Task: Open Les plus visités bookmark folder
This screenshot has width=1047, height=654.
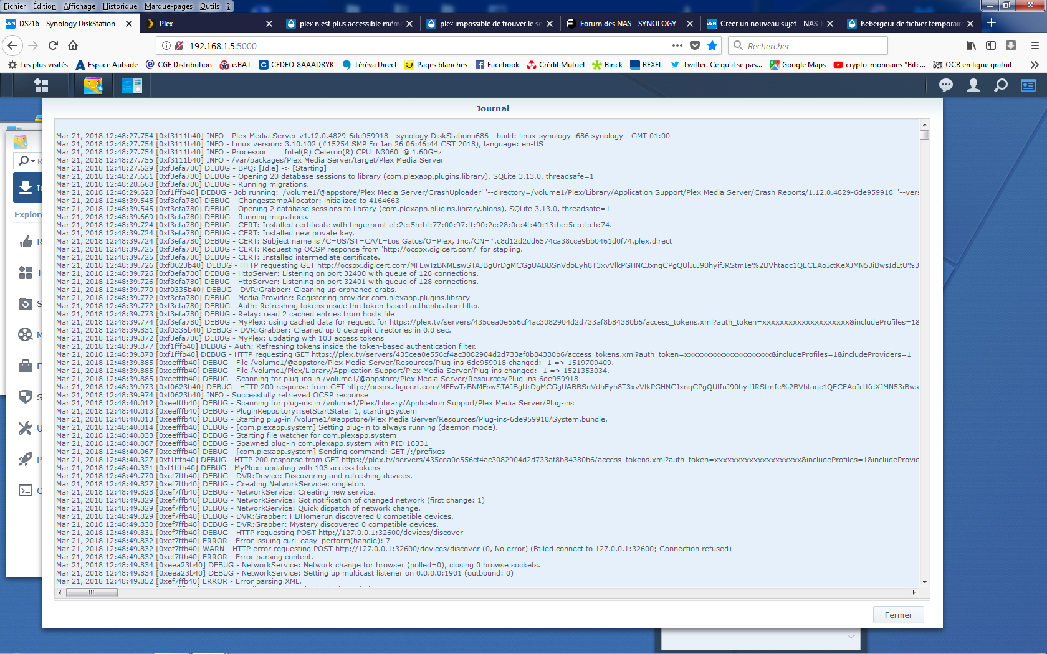Action: (38, 65)
